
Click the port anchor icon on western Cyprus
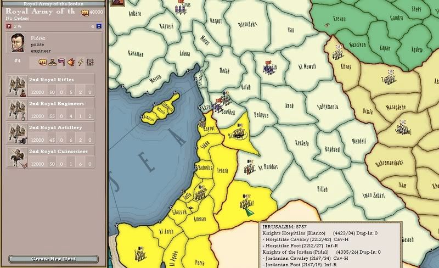[142, 116]
